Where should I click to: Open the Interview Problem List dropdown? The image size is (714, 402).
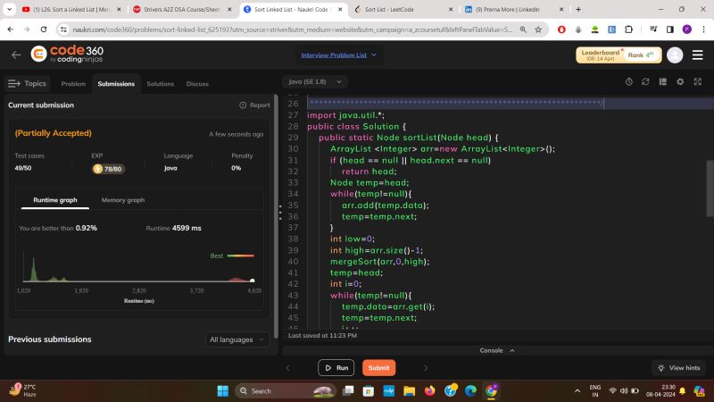point(338,54)
